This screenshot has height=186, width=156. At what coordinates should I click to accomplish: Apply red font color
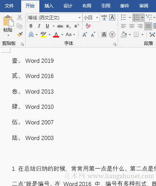56,35
